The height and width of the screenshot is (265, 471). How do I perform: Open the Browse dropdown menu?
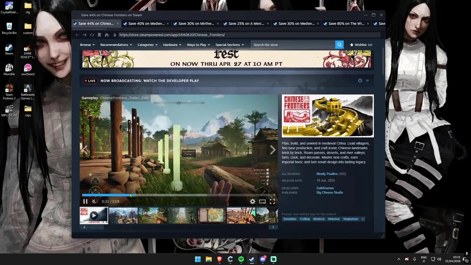(x=88, y=45)
